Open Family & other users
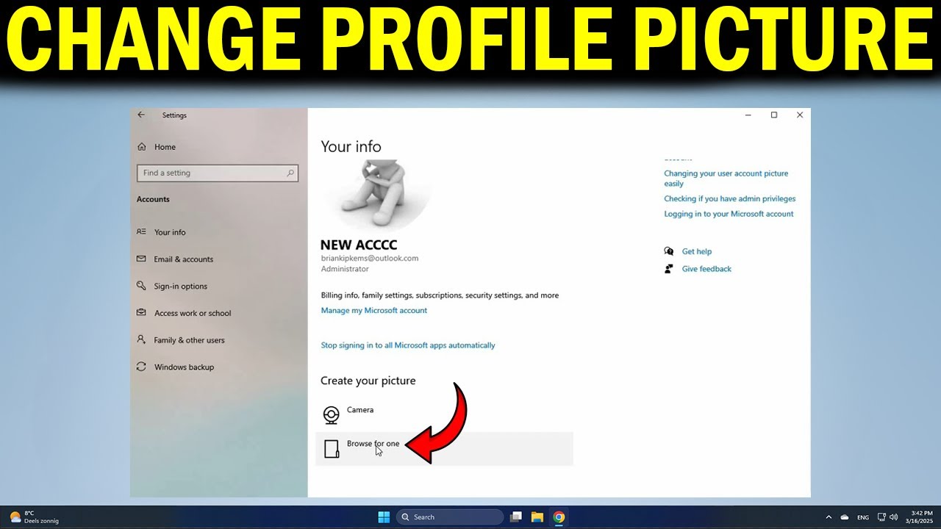The image size is (941, 529). coord(189,340)
